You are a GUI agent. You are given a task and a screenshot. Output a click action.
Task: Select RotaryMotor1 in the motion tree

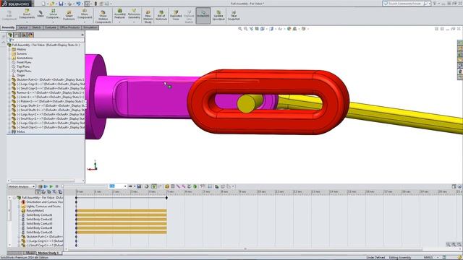(35, 210)
